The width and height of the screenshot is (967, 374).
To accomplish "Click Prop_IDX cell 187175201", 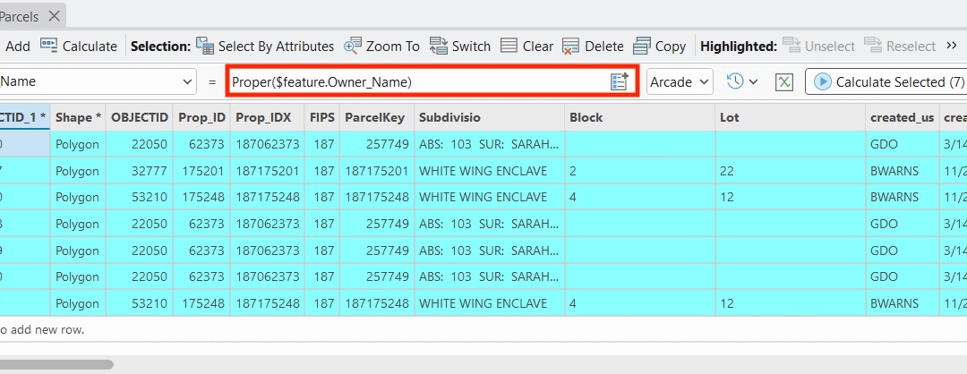I will click(268, 171).
